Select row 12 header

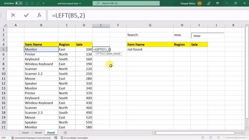click(x=4, y=83)
